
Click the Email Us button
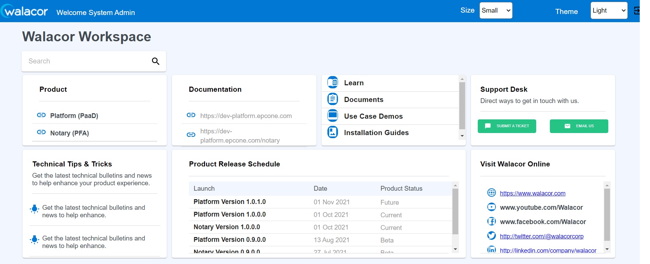[x=579, y=126]
